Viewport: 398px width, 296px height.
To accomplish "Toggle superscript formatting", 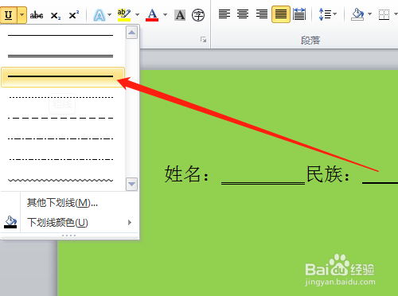I will pyautogui.click(x=73, y=15).
